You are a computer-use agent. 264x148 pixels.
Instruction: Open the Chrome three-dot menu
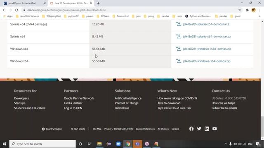260,10
